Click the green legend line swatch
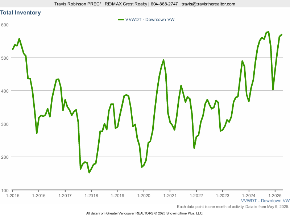 (x=121, y=20)
